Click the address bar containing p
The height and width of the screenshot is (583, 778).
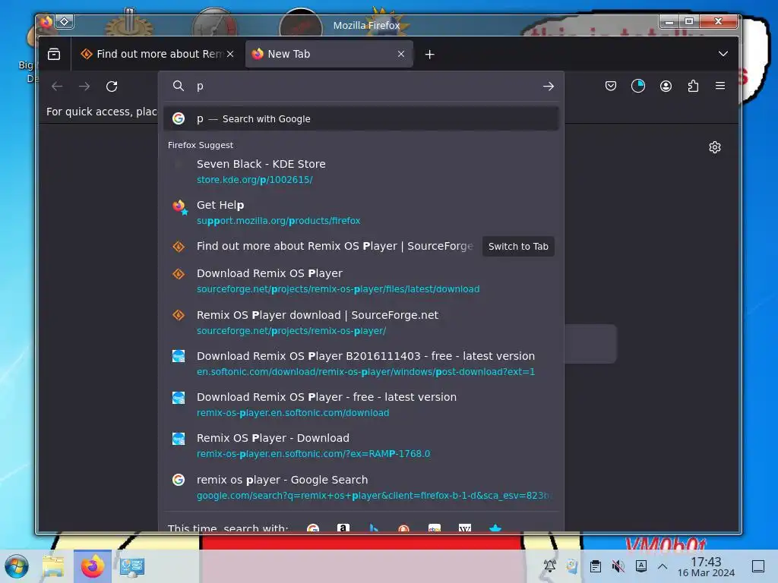tap(361, 87)
